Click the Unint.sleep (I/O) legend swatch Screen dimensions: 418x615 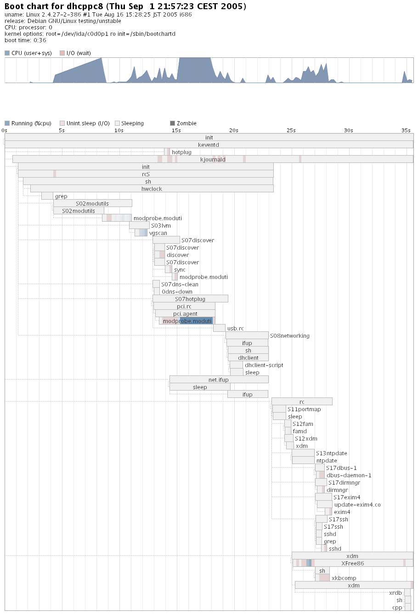point(62,123)
